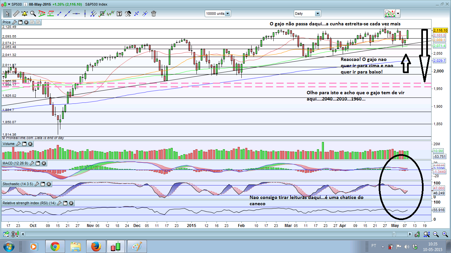
Task: Open the Daily timeframe dropdown
Action: (x=307, y=14)
